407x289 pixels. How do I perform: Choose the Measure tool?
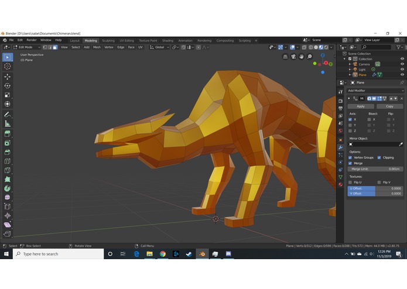point(8,123)
